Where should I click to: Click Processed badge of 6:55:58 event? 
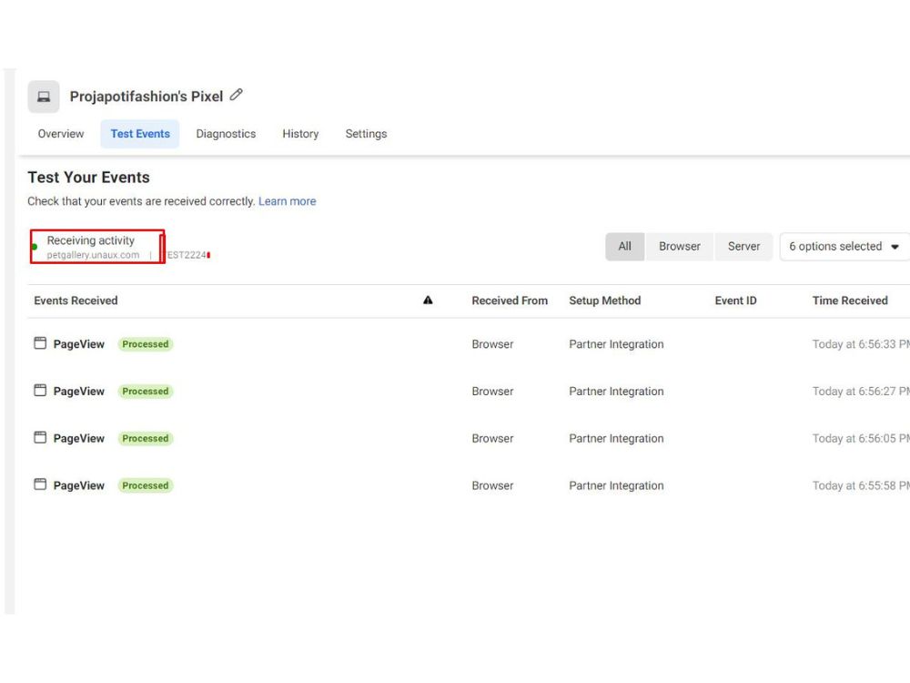[x=145, y=485]
